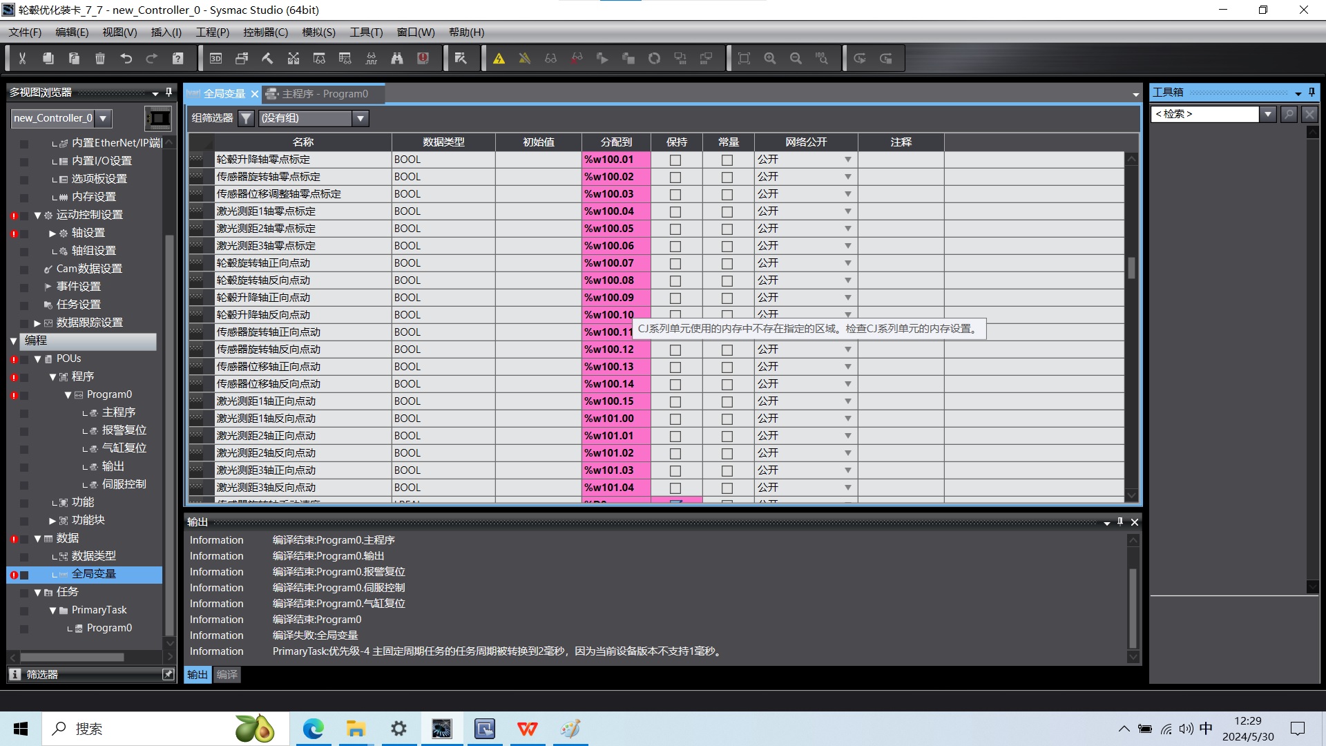Screen dimensions: 1326x746
Task: Click the Build hammer icon
Action: click(267, 59)
